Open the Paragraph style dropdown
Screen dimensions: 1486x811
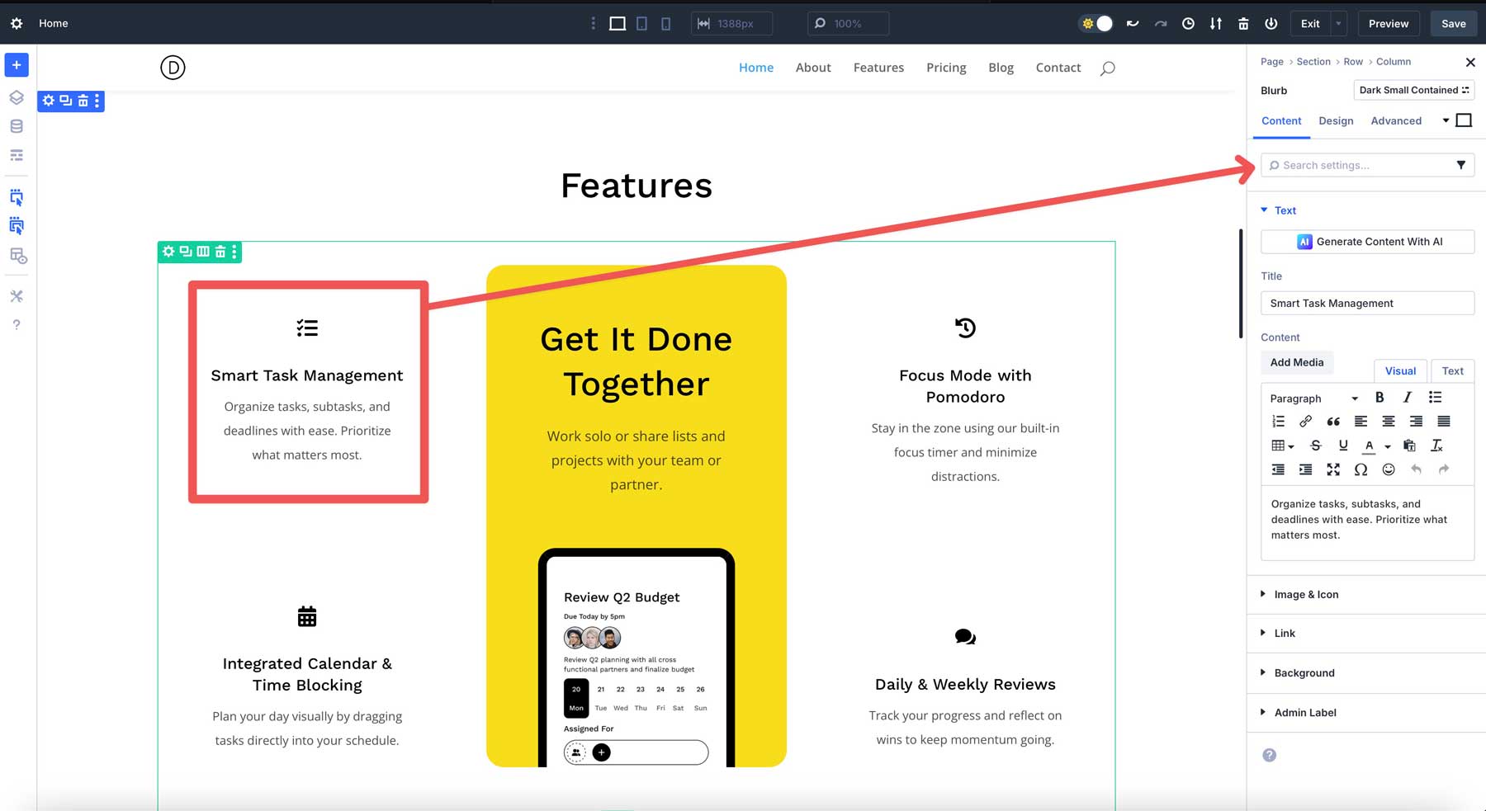click(1311, 398)
